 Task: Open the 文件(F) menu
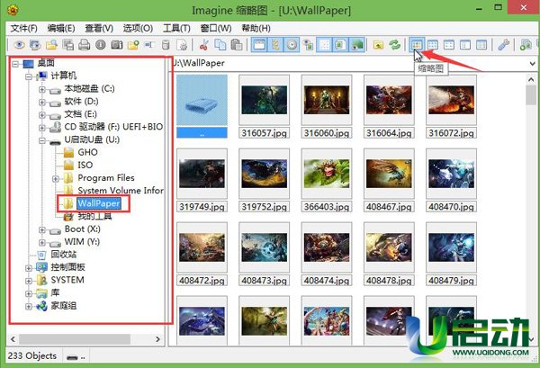coord(23,28)
